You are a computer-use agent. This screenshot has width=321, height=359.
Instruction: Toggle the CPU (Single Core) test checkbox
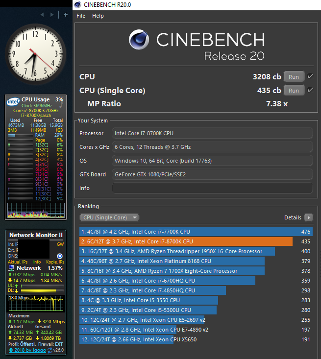(x=310, y=90)
